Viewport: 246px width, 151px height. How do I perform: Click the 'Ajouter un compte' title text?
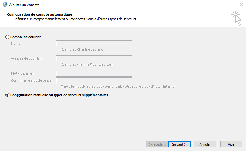click(x=24, y=5)
